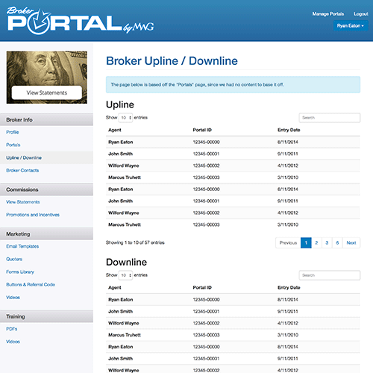This screenshot has width=373, height=373.
Task: Open Videos link under Training
Action: click(x=13, y=342)
